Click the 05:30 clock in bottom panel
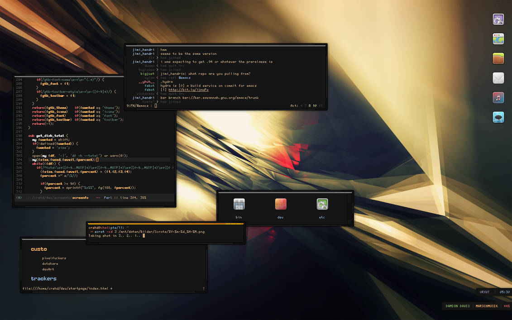 [504, 292]
